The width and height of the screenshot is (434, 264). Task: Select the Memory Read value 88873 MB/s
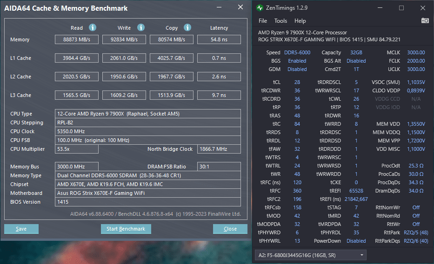[x=77, y=39]
